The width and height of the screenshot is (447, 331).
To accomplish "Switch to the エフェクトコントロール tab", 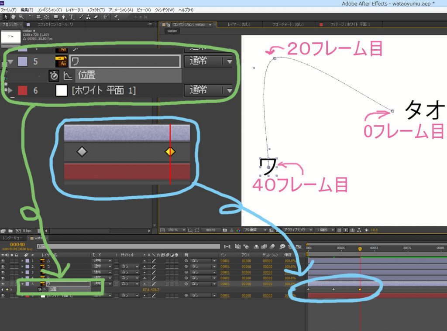I will click(x=55, y=24).
